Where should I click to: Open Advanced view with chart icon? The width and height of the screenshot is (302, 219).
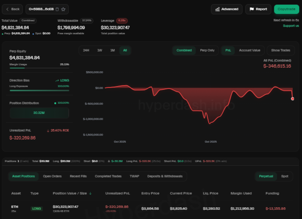[226, 9]
